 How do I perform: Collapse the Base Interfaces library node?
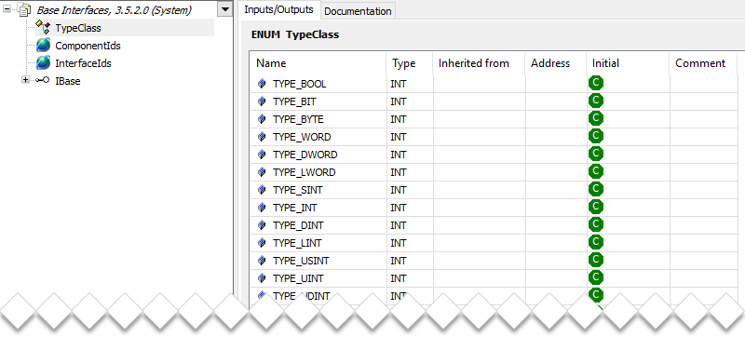tap(7, 9)
